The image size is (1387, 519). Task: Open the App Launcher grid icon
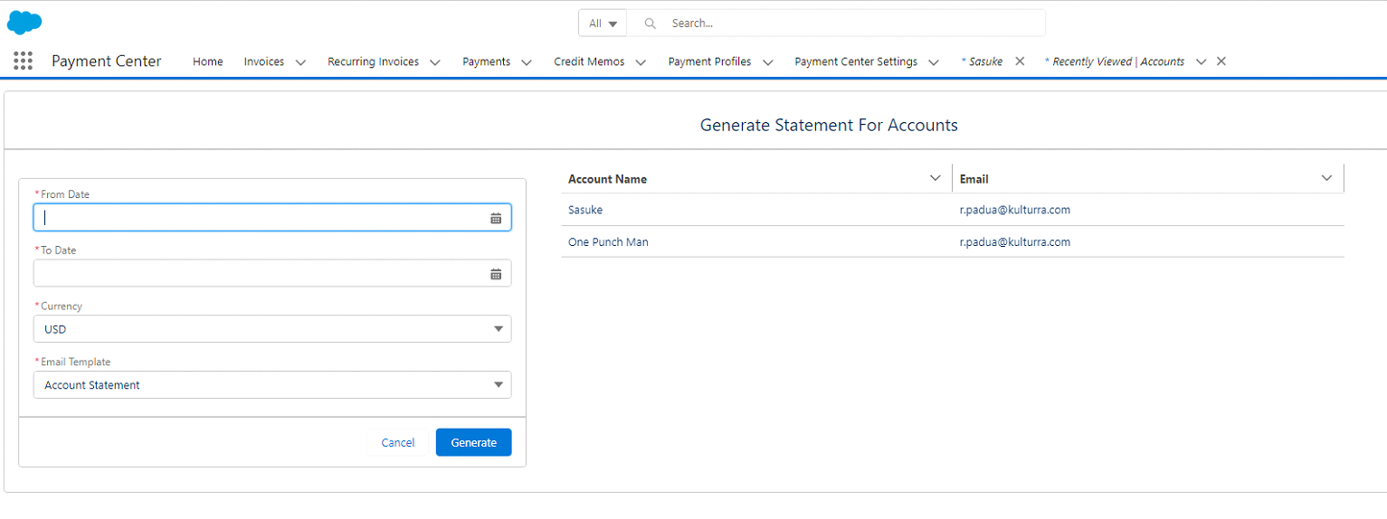(x=24, y=61)
